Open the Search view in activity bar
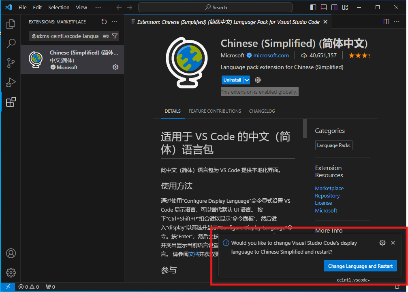Image resolution: width=408 pixels, height=292 pixels. coord(11,43)
